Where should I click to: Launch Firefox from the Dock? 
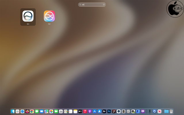(x=27, y=111)
